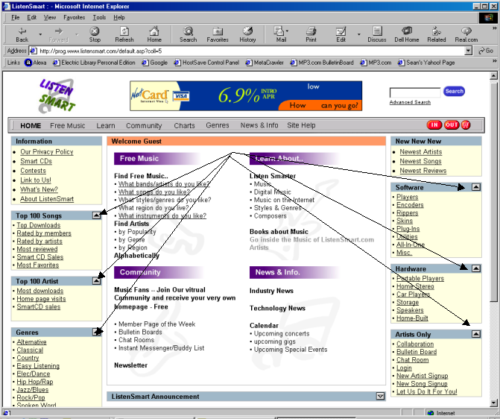Image resolution: width=500 pixels, height=419 pixels.
Task: Expand the ListenSmart Announcement section
Action: 380,397
